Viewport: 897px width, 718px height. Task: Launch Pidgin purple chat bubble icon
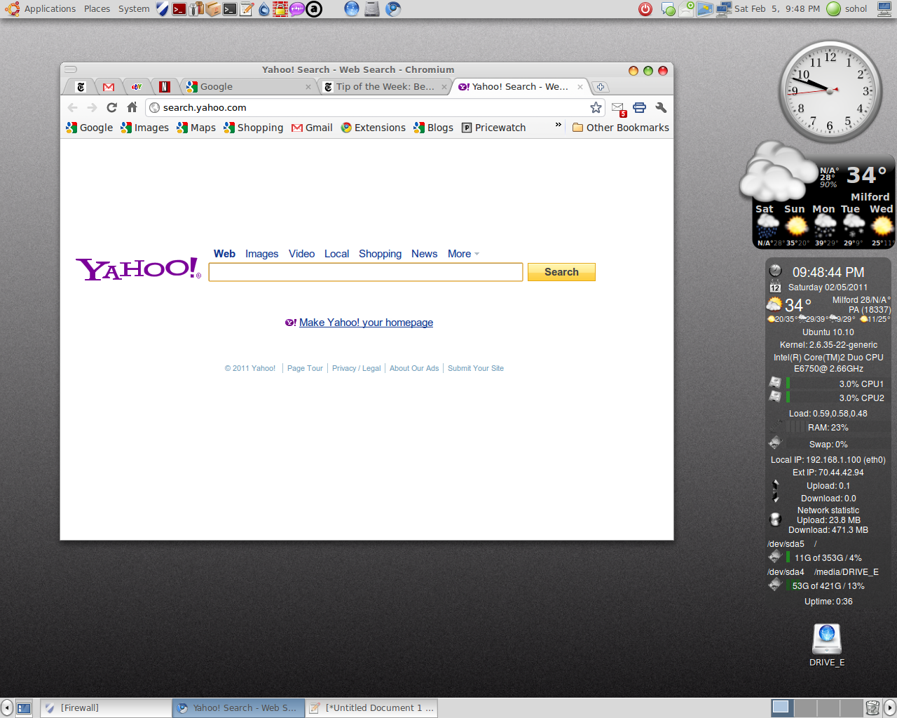[297, 9]
